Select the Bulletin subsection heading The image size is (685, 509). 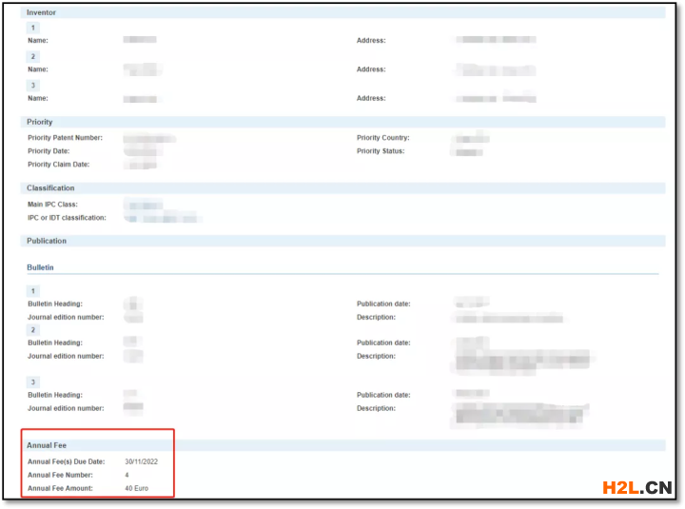click(x=41, y=267)
